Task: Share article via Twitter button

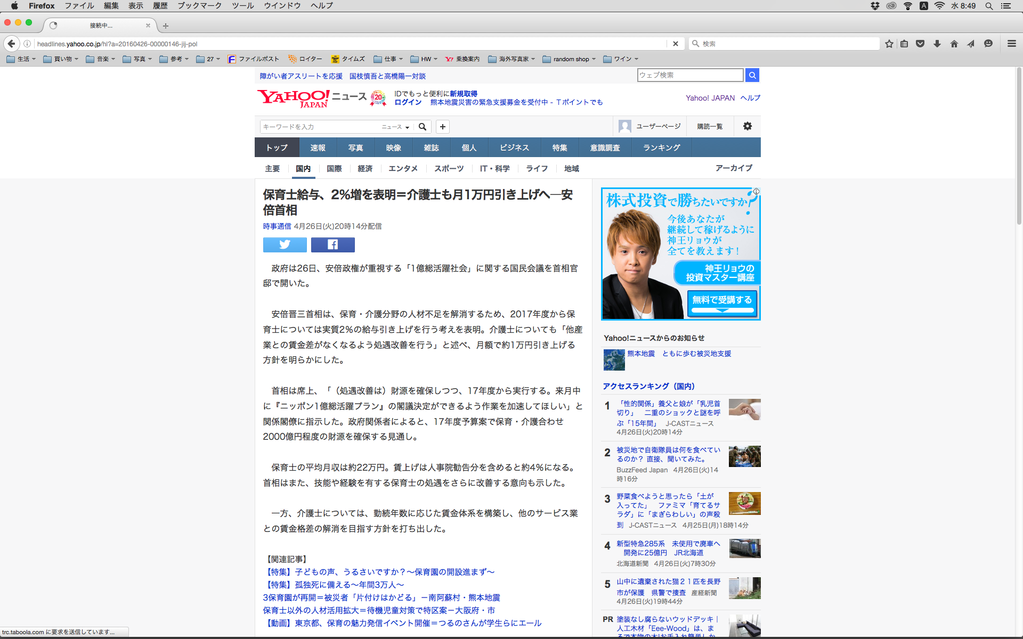Action: click(x=285, y=244)
